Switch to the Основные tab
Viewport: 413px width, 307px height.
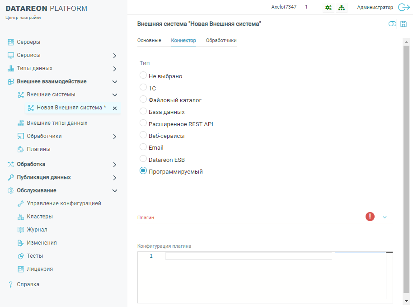(x=149, y=41)
